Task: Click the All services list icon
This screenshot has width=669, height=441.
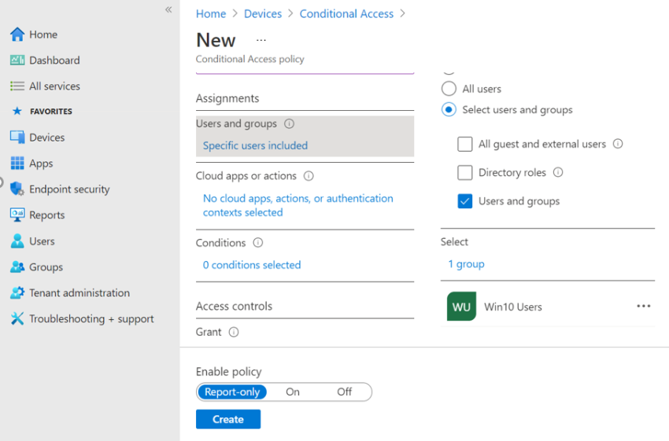Action: pos(17,86)
